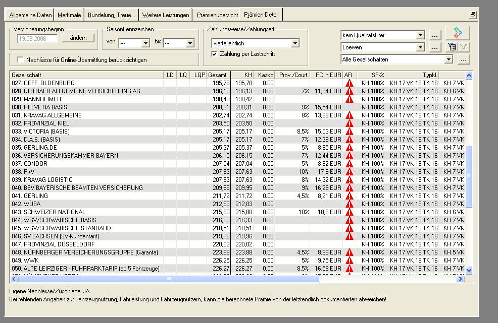
Task: Click the red warning icon for Provinzial Kiel
Action: (x=348, y=123)
